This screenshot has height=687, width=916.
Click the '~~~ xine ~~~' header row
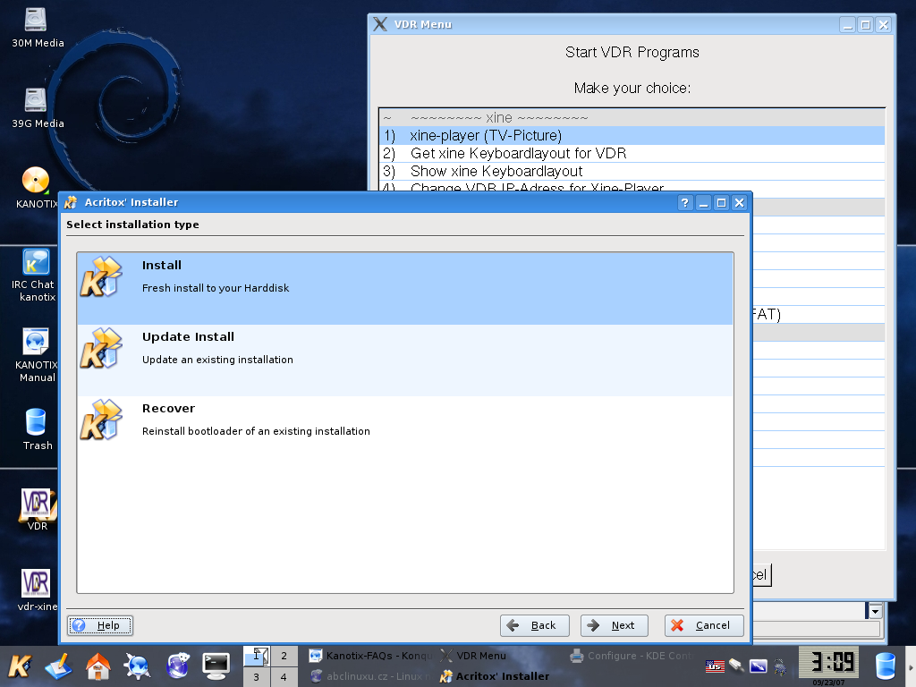(632, 118)
